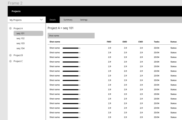This screenshot has height=120, width=182.
Task: Click the Status column header
Action: click(173, 42)
